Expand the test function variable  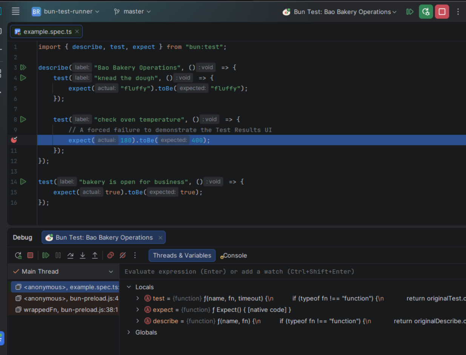[x=138, y=298]
